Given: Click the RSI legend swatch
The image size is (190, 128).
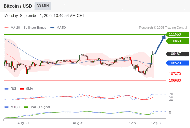Looking at the screenshot, I should 6,89.
